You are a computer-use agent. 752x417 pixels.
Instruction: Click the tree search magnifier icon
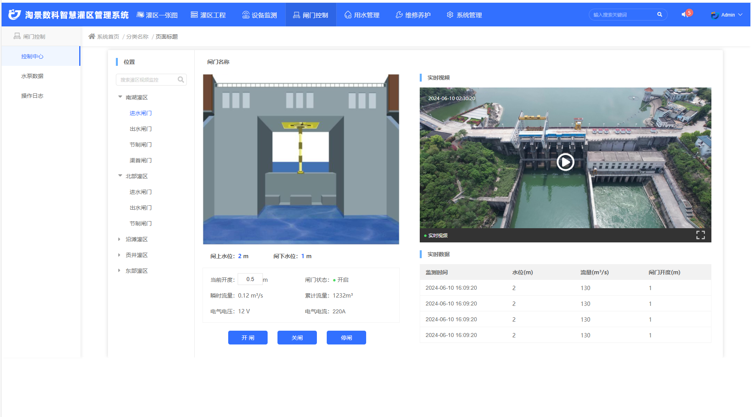pos(181,80)
